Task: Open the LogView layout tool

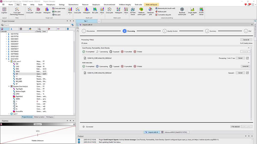Action: [x=4, y=11]
